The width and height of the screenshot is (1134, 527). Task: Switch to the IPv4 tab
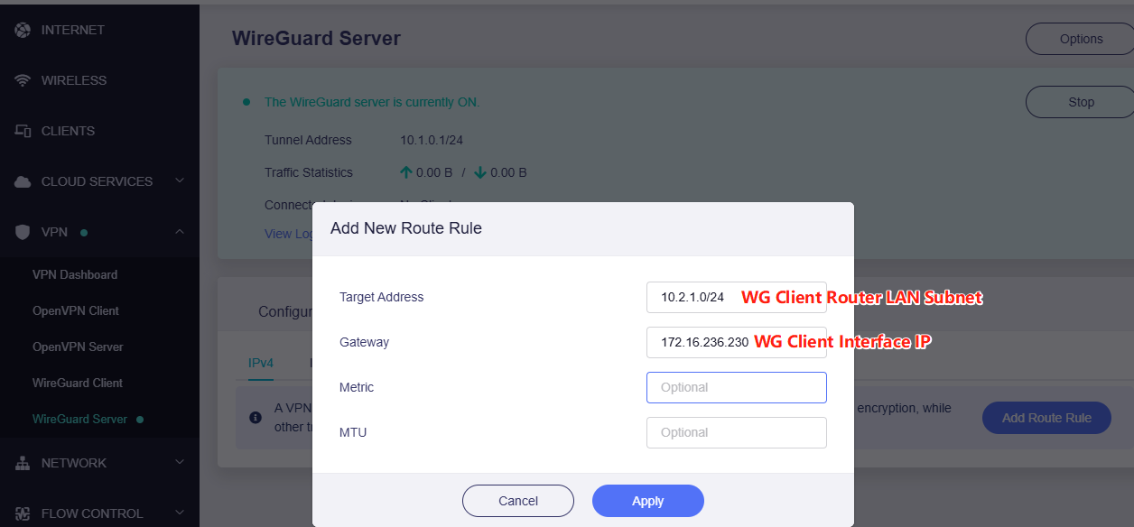click(260, 363)
